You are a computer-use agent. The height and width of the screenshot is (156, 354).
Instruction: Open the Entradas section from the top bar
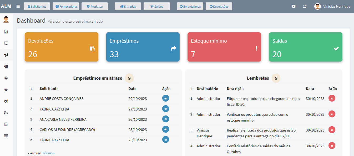[128, 6]
